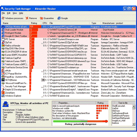This screenshot has width=137, height=137.
Task: Click the 95 % CPU value for SETI@home
Action: [x=44, y=80]
